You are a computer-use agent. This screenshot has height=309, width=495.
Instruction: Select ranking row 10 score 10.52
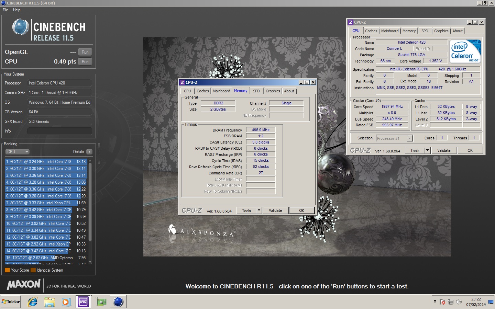tap(46, 224)
